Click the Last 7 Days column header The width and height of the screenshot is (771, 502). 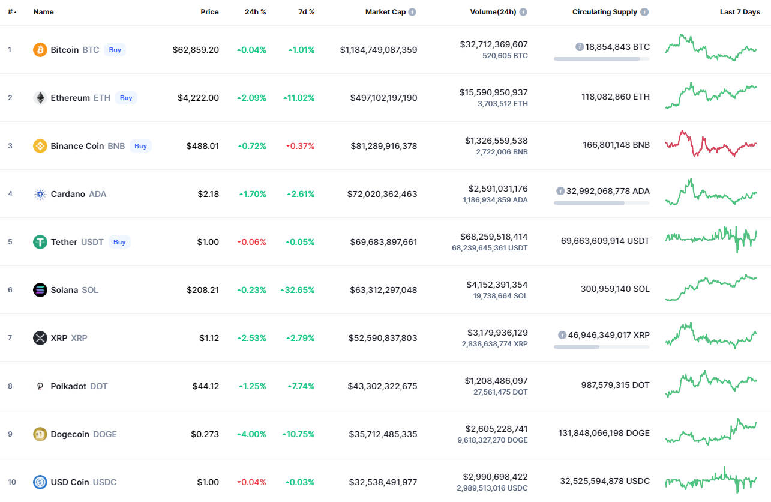pyautogui.click(x=740, y=12)
